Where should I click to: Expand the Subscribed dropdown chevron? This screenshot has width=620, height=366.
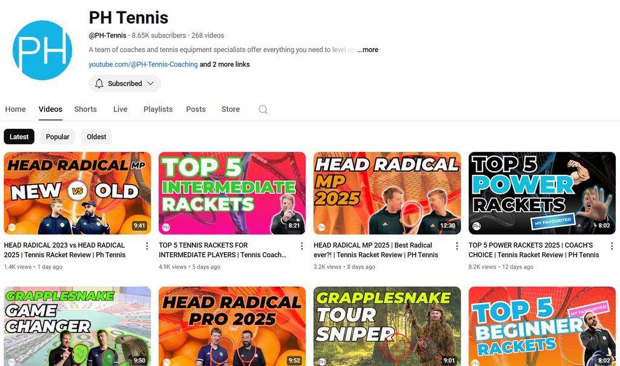point(150,83)
